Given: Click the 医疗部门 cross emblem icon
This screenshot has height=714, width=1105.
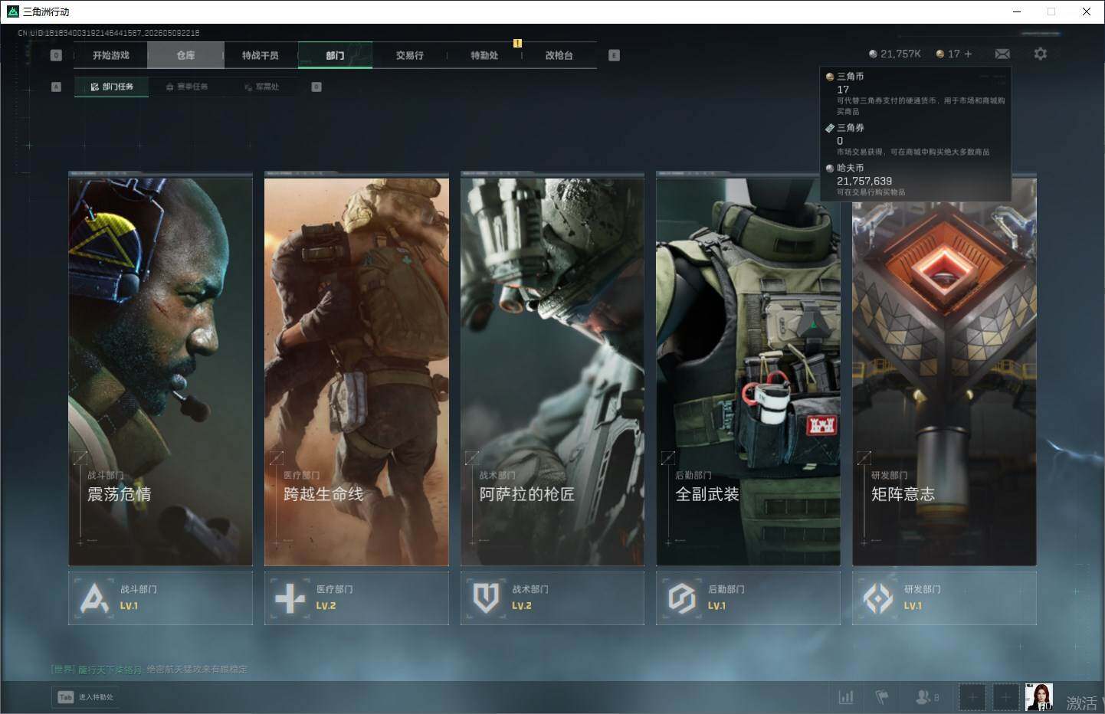Looking at the screenshot, I should click(x=290, y=598).
